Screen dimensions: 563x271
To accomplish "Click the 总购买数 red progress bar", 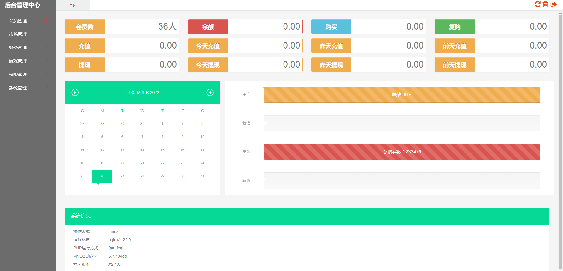I will coord(402,152).
